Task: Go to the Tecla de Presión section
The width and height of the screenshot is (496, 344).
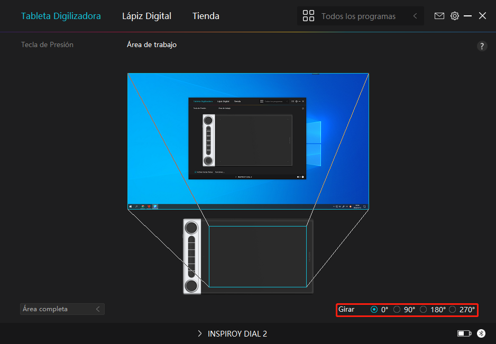Action: click(x=47, y=44)
